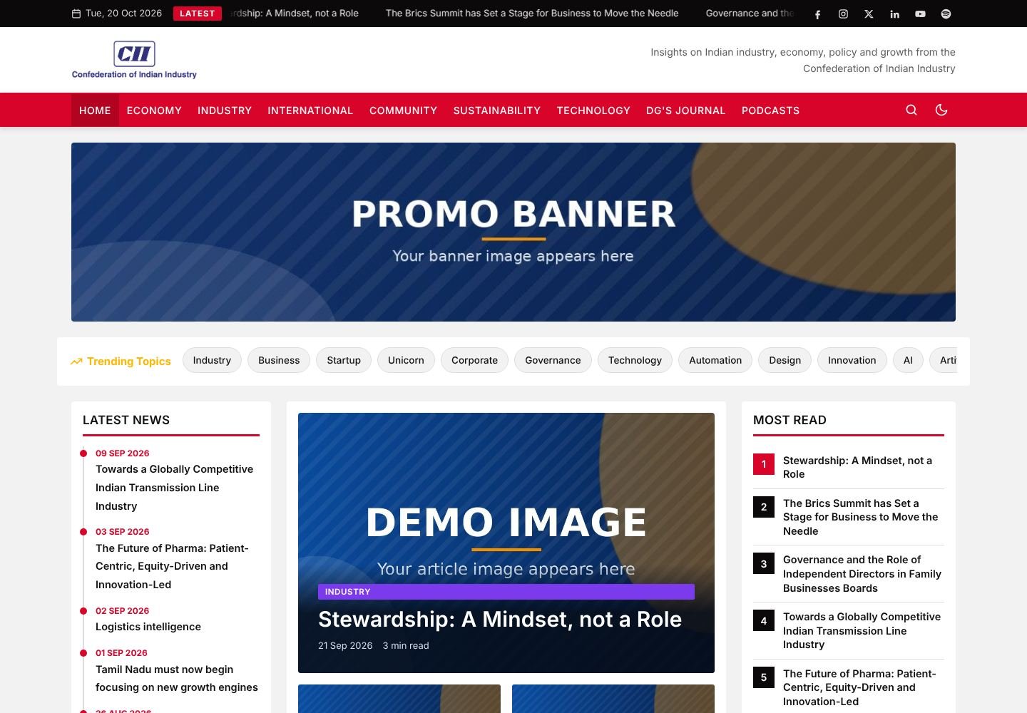Click the promo banner image

[x=513, y=232]
